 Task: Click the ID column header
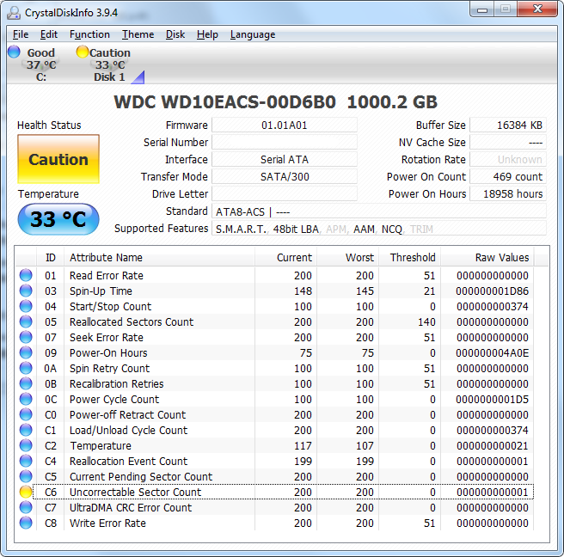[x=51, y=258]
